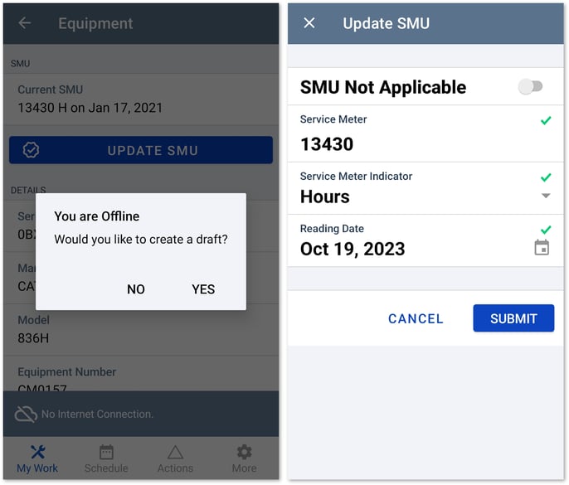Open the More gear icon
Image resolution: width=569 pixels, height=485 pixels.
coord(244,452)
